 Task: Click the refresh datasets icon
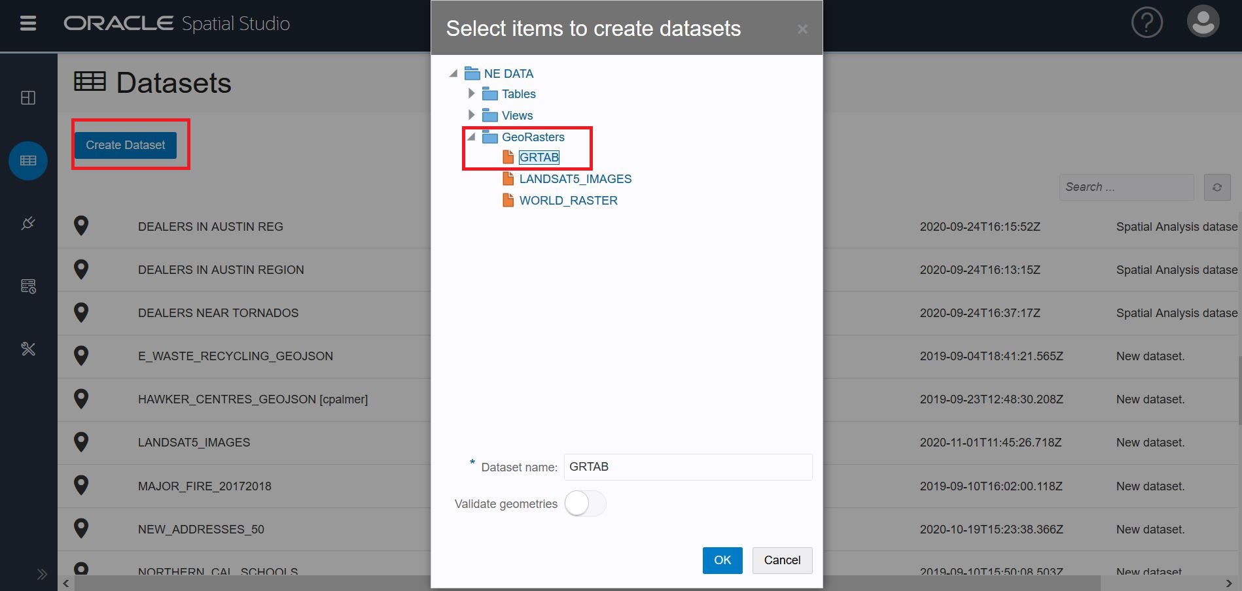1216,188
